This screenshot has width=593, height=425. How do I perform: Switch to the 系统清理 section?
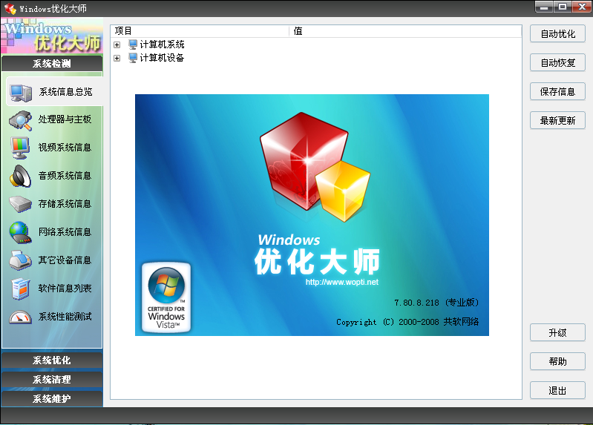point(52,379)
